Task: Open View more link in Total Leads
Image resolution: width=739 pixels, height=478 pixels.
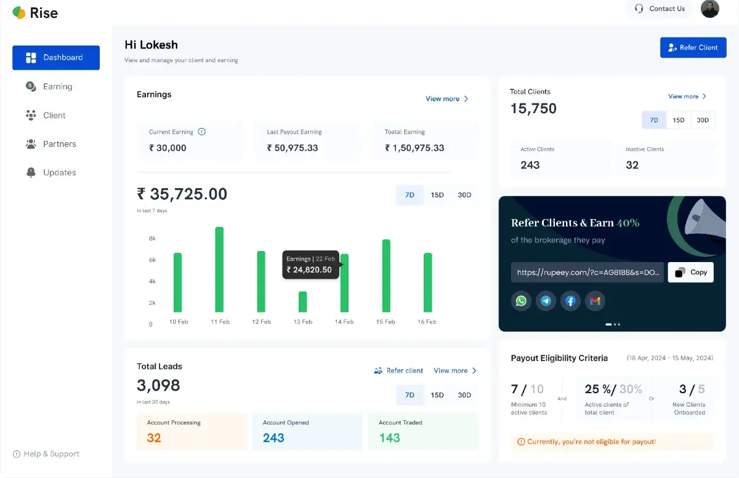Action: [456, 371]
